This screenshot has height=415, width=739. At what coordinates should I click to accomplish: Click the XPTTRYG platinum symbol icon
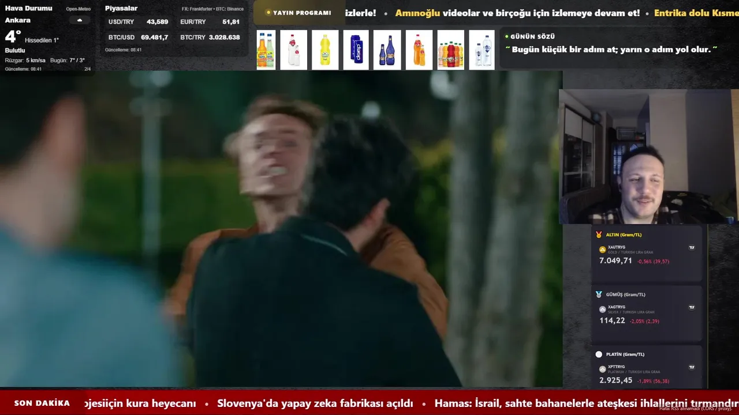tap(603, 369)
